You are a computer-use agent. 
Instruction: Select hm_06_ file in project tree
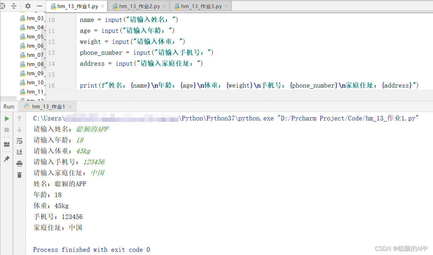[x=32, y=46]
